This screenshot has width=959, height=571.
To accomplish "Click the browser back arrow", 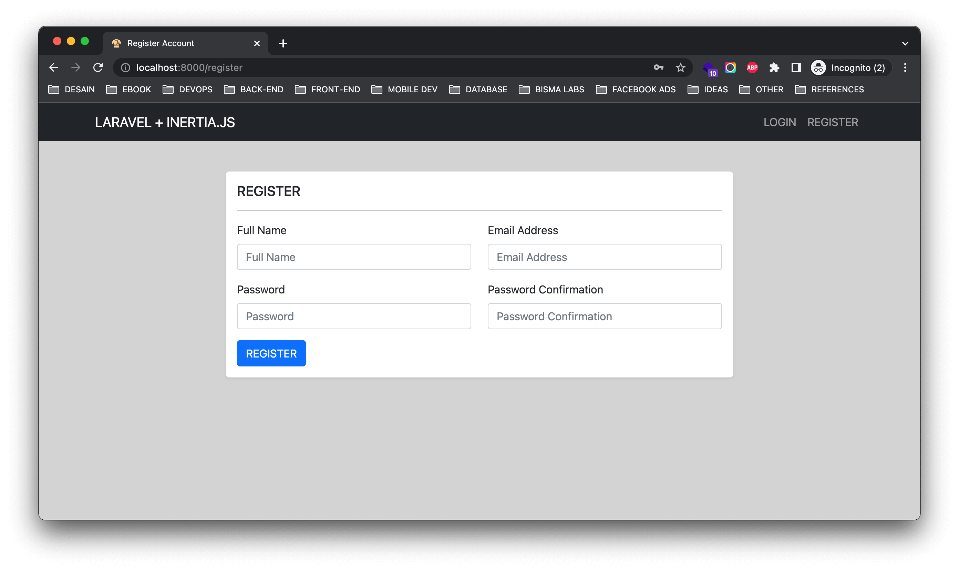I will click(54, 68).
